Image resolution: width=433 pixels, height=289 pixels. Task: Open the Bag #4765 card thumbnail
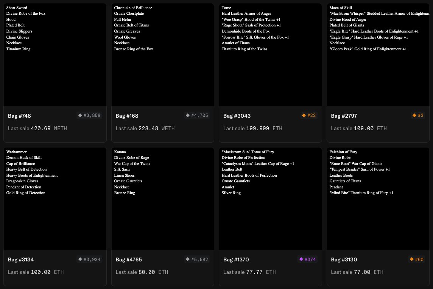pos(163,199)
